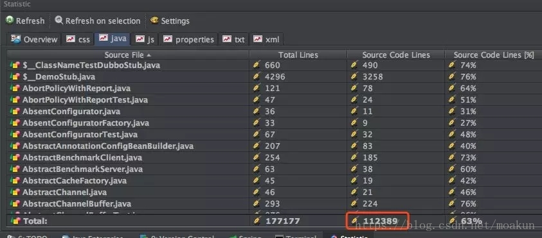This screenshot has width=542, height=238.
Task: Sort by Source Code Lines column header
Action: (396, 55)
